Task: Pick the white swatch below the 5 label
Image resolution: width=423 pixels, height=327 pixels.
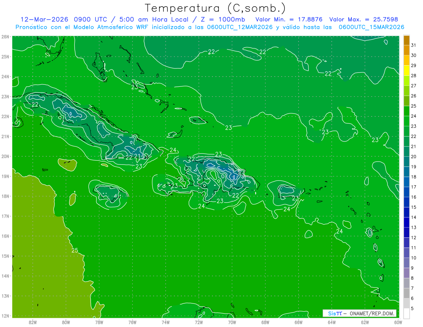Action: click(406, 313)
